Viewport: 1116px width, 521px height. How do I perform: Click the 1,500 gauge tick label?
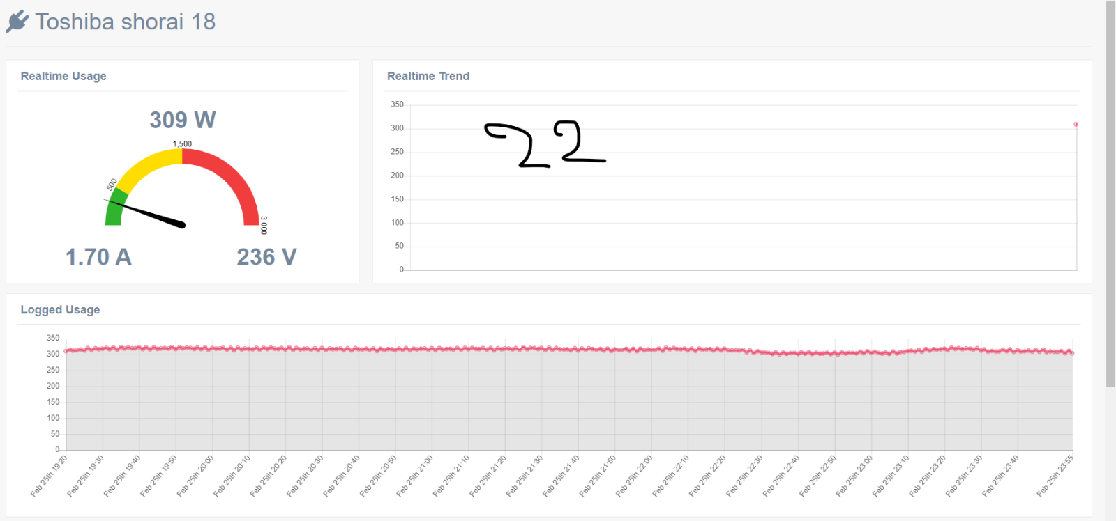click(x=182, y=143)
